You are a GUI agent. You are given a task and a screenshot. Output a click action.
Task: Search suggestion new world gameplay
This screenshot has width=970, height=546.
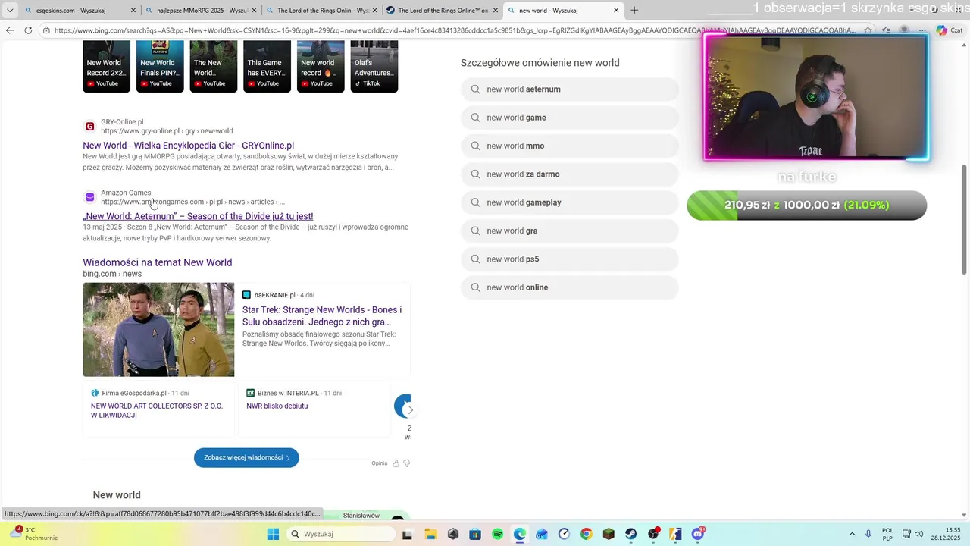click(x=570, y=202)
